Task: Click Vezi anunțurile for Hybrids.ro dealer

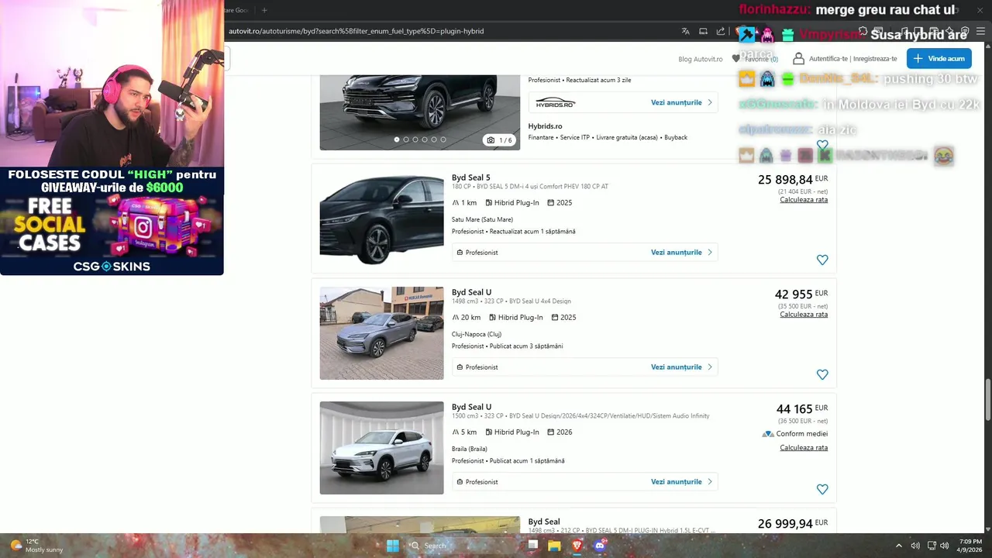Action: coord(676,102)
